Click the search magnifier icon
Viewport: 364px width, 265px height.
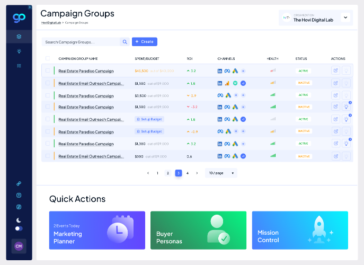(x=125, y=42)
